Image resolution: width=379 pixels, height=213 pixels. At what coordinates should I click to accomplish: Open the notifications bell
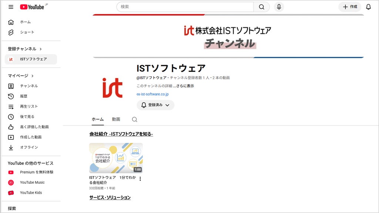pos(368,7)
